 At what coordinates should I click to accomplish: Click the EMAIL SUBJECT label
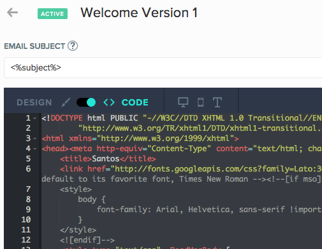tap(34, 46)
